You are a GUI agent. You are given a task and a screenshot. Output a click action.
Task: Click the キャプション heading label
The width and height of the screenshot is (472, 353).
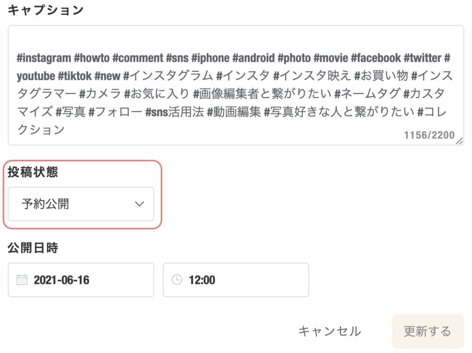45,10
